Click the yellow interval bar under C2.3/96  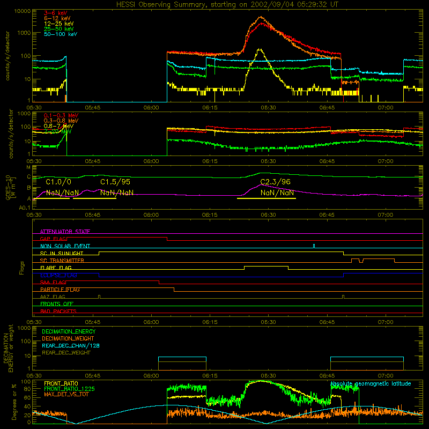(x=267, y=198)
